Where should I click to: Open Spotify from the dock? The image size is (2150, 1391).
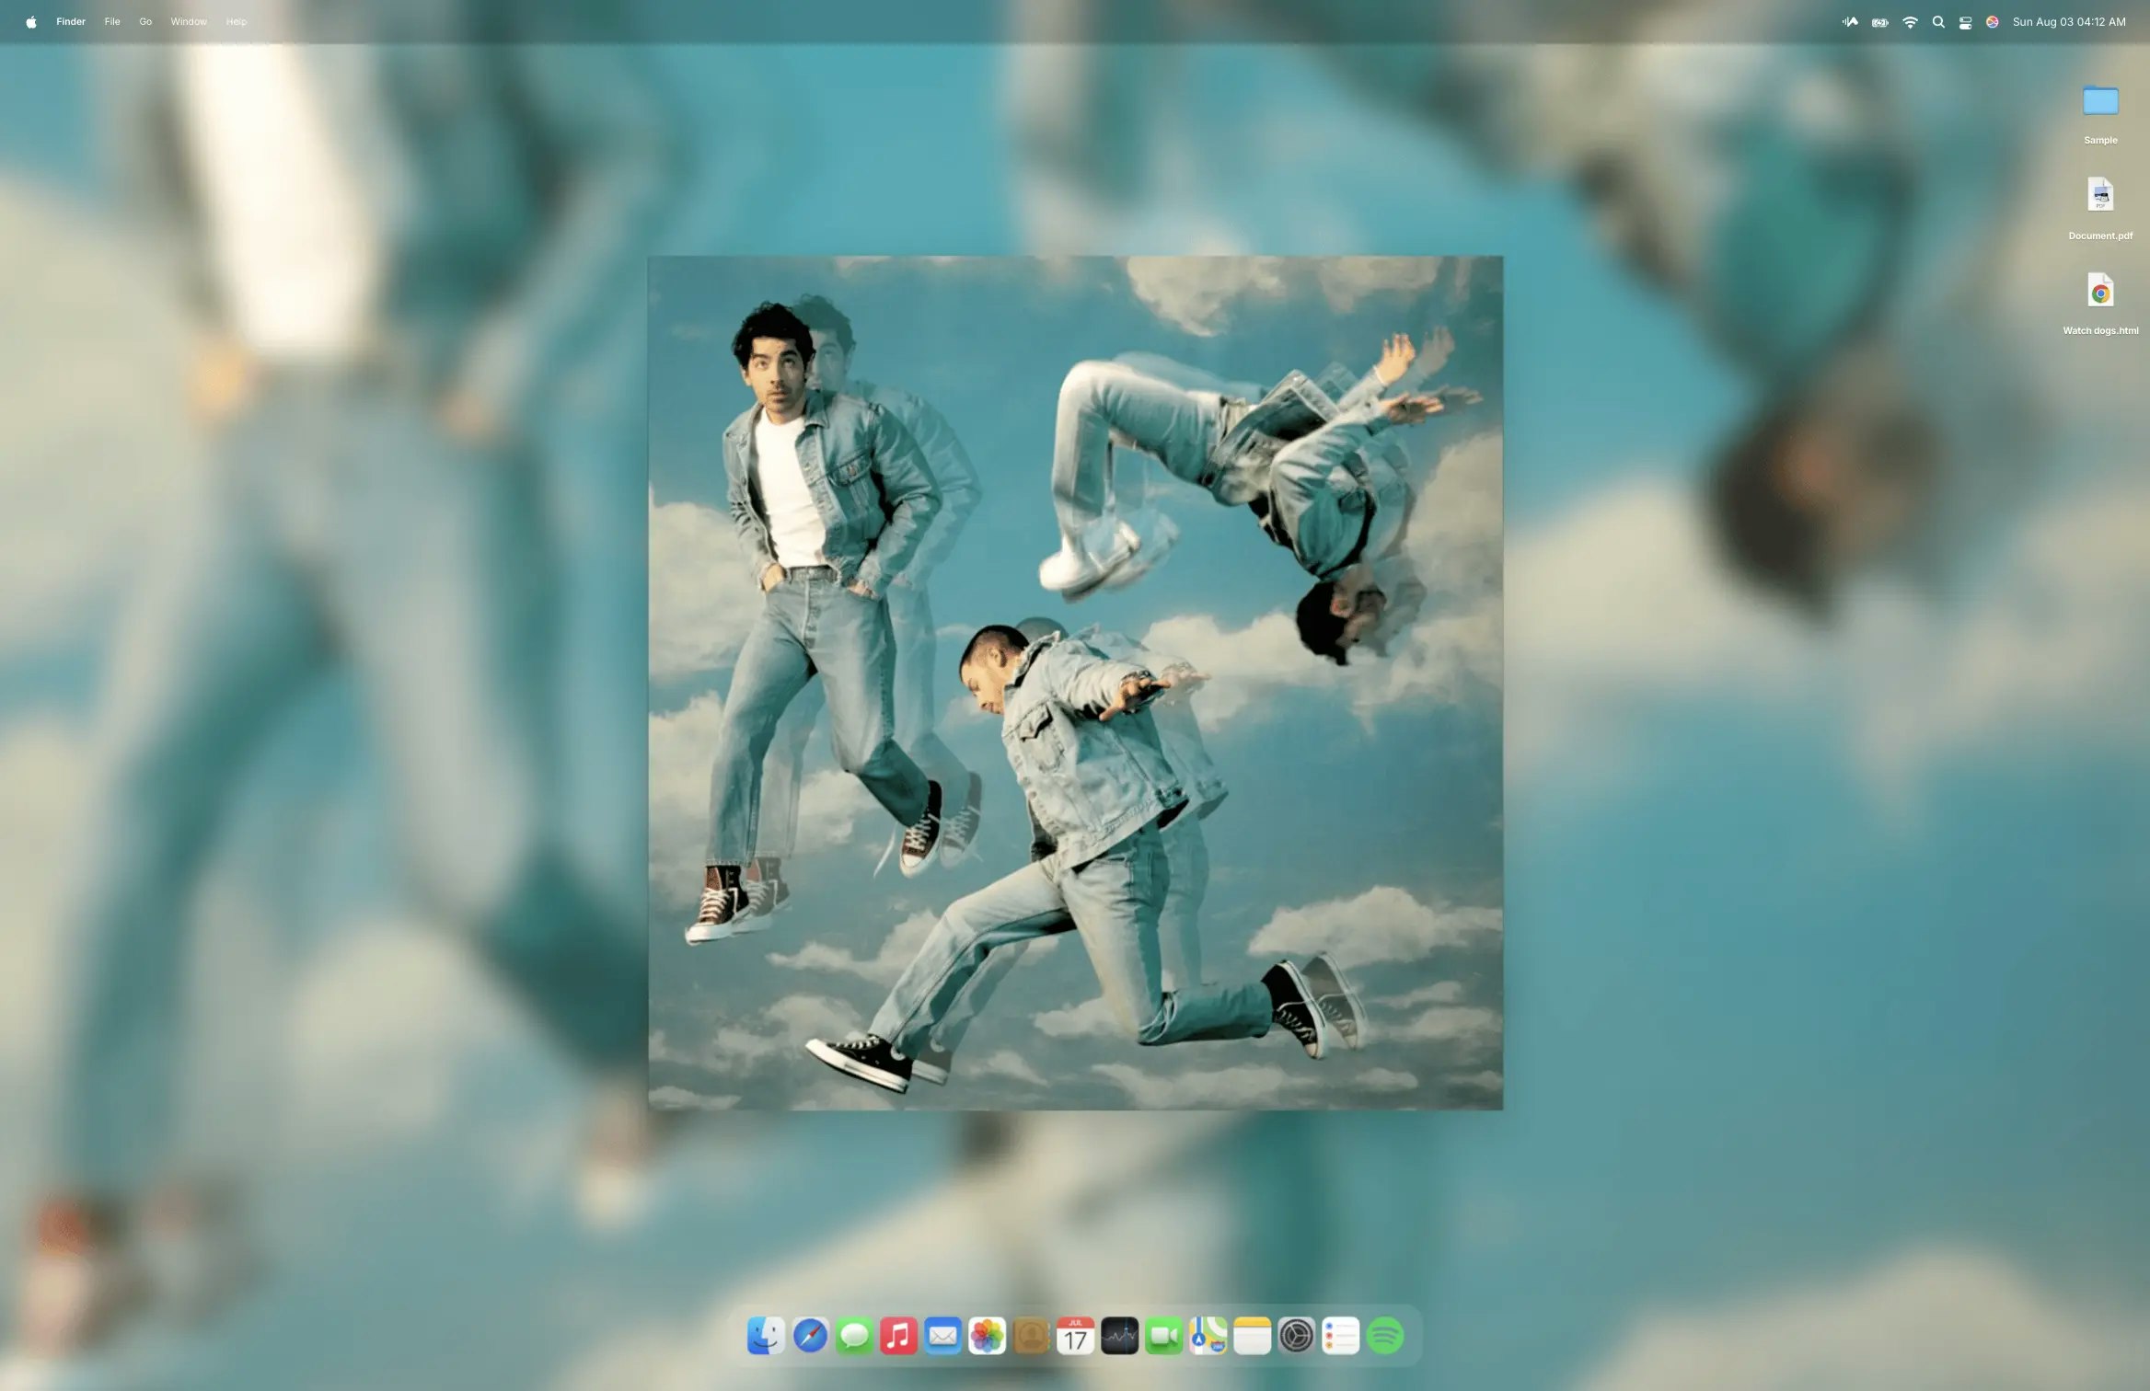[x=1384, y=1336]
